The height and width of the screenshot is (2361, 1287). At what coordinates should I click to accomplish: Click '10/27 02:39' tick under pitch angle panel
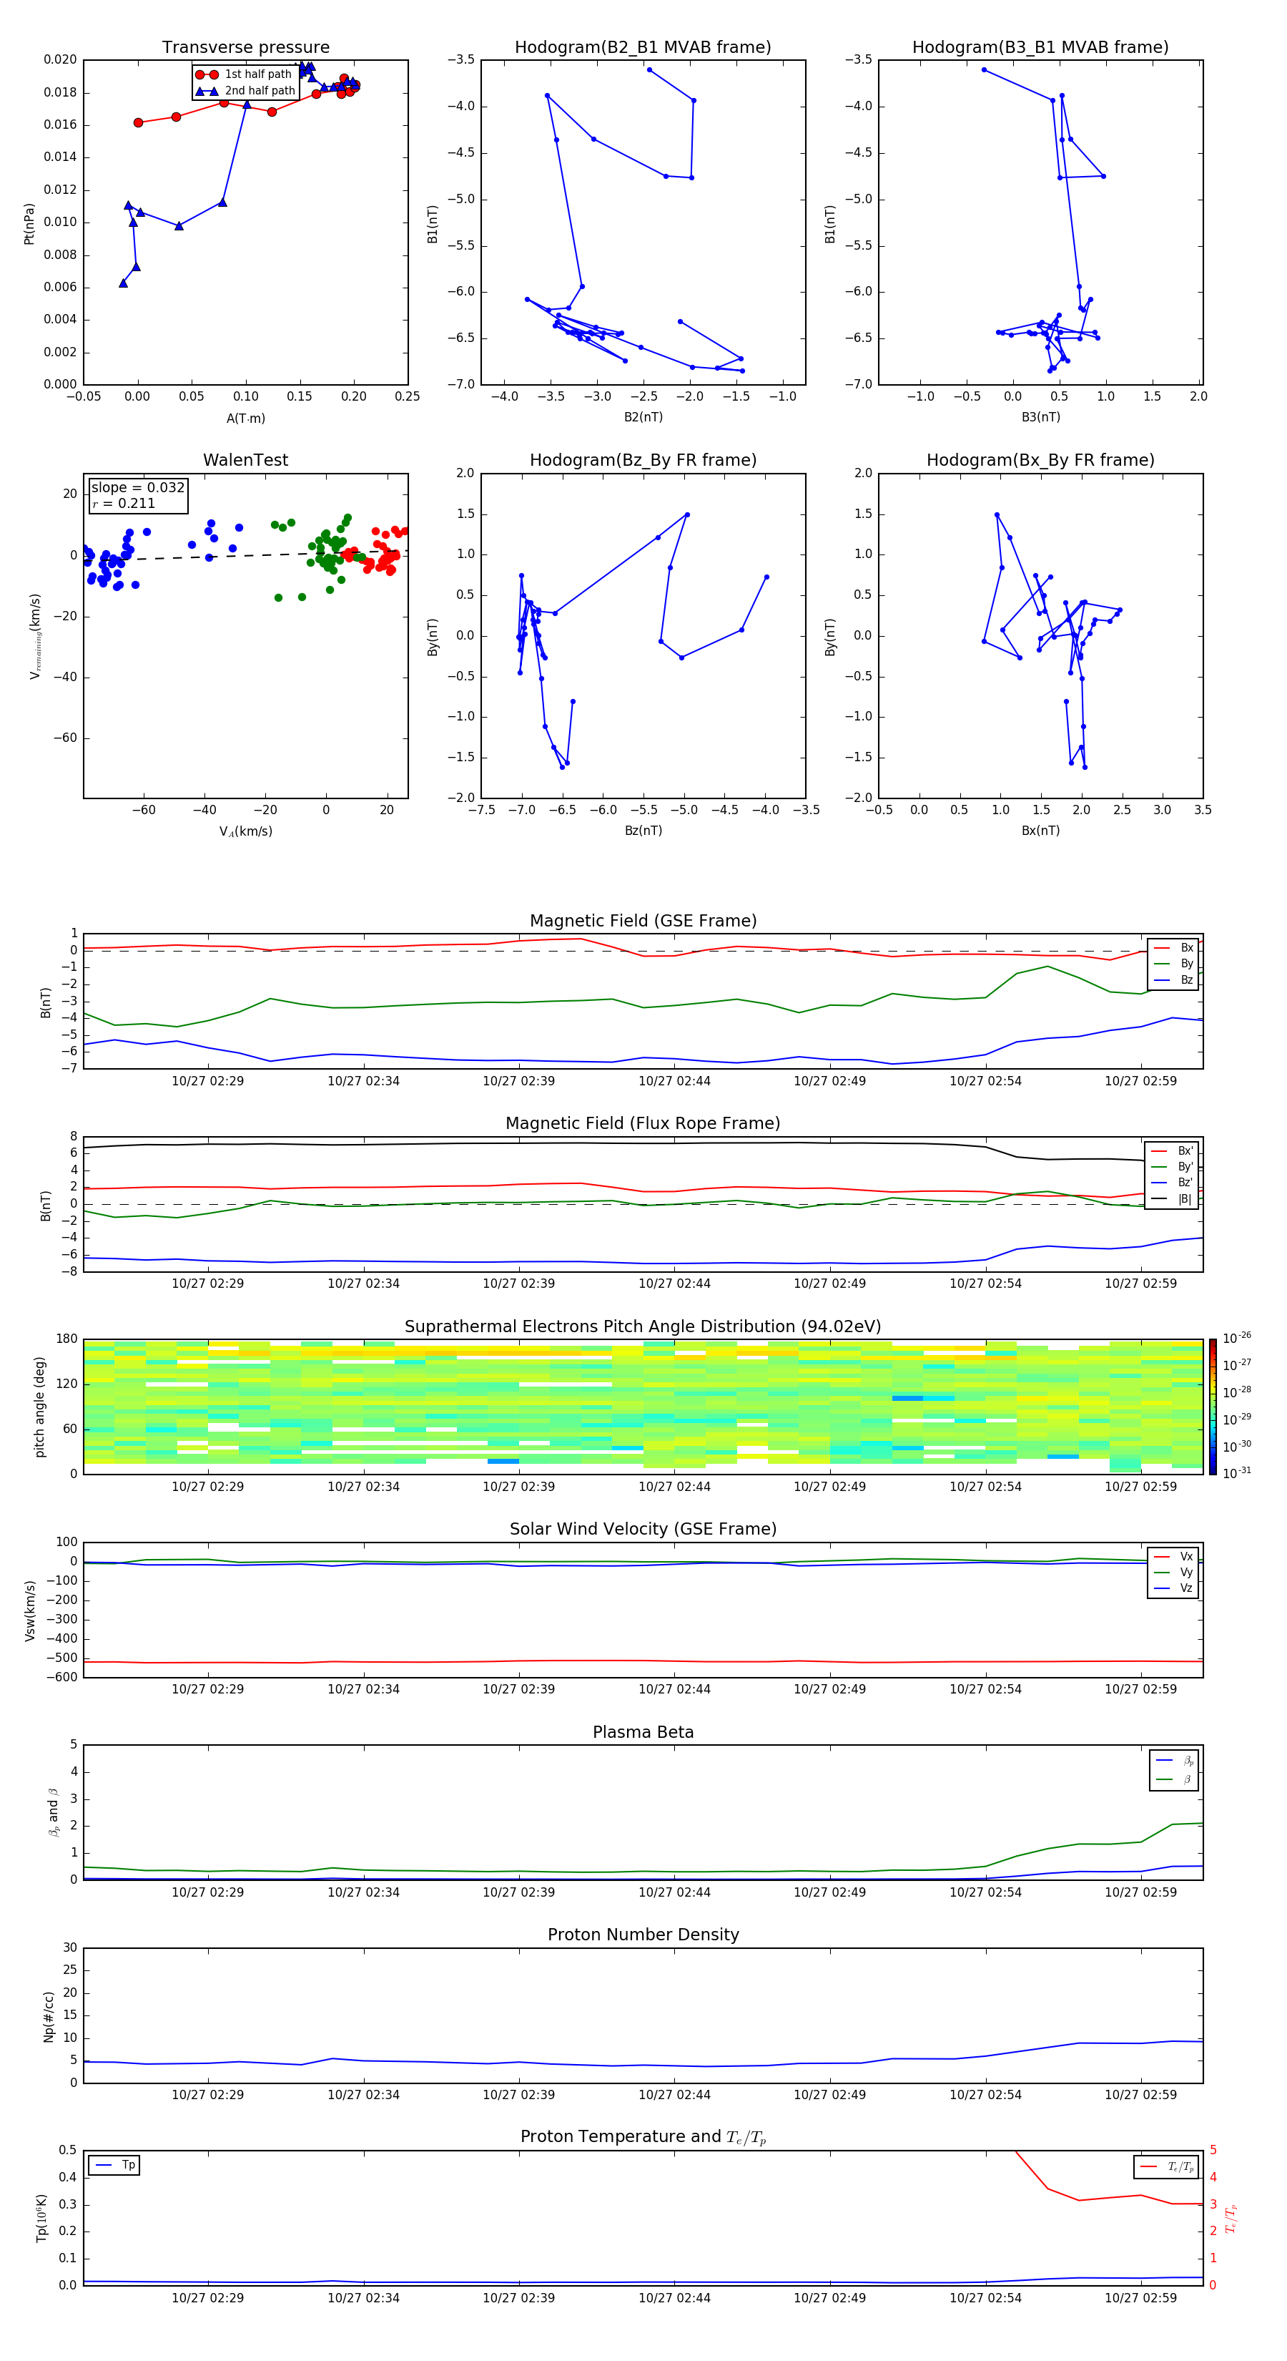click(518, 1487)
